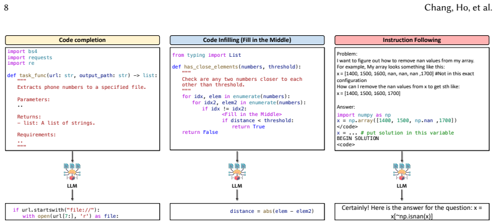Image resolution: width=496 pixels, height=224 pixels.
Task: Click the Returns: docstring line
Action: (x=30, y=117)
